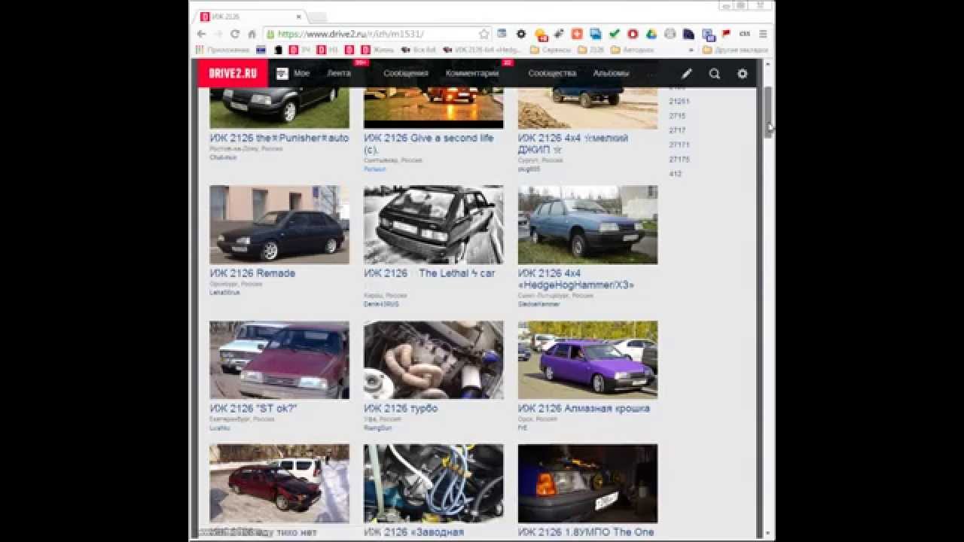The image size is (964, 542).
Task: Reload the page with the refresh icon
Action: pos(234,34)
